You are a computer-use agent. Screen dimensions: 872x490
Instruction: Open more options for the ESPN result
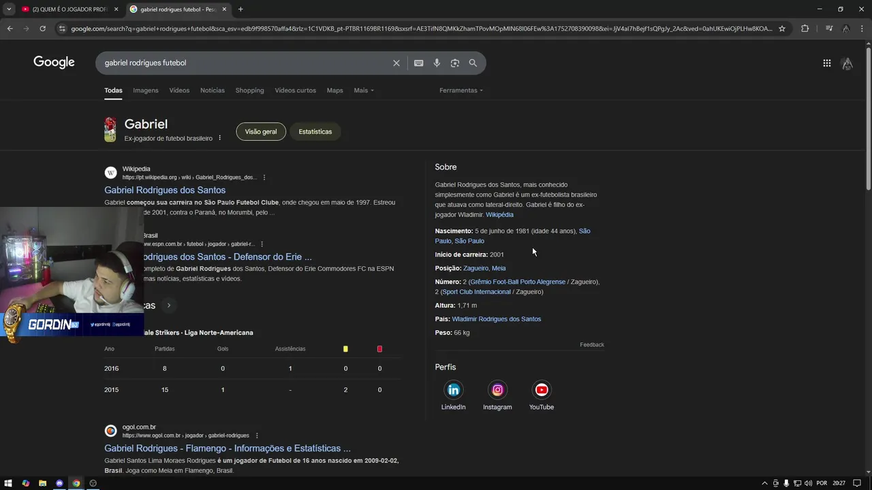[262, 244]
